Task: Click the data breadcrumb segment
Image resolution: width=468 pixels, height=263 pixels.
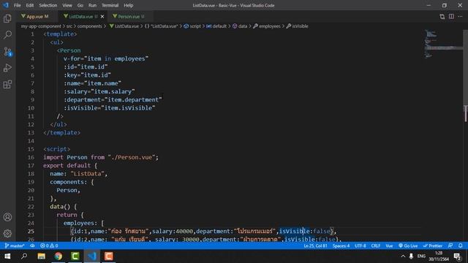Action: tap(240, 26)
